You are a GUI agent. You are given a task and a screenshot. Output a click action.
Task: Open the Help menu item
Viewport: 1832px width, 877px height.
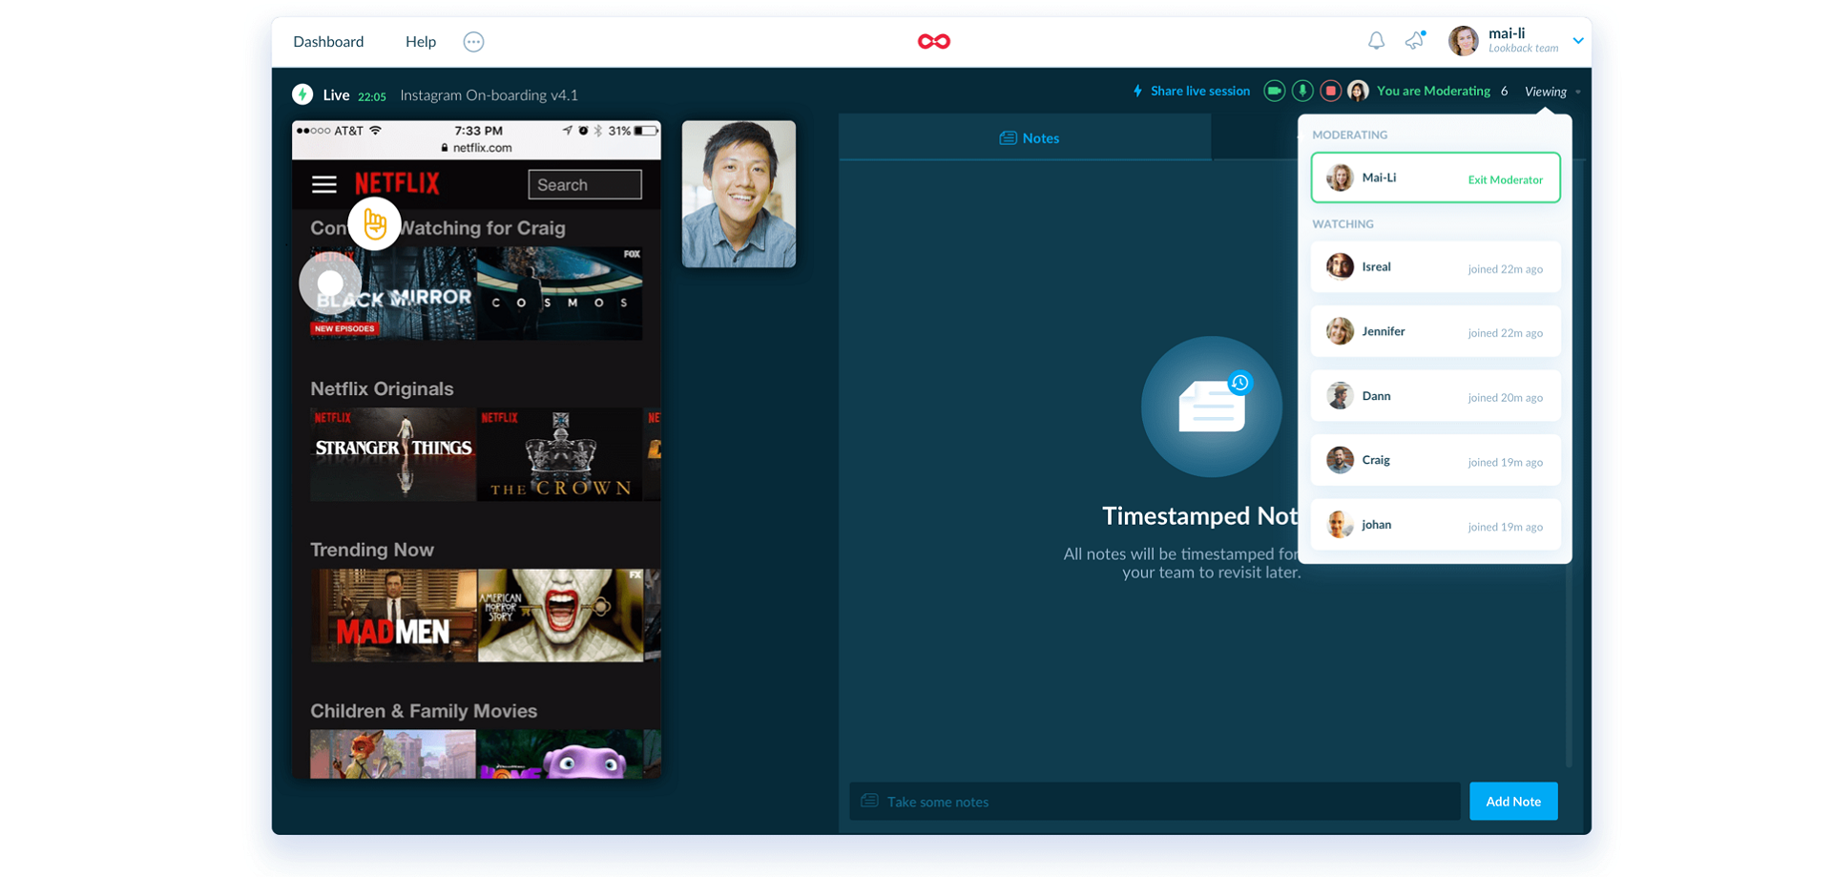click(x=421, y=42)
